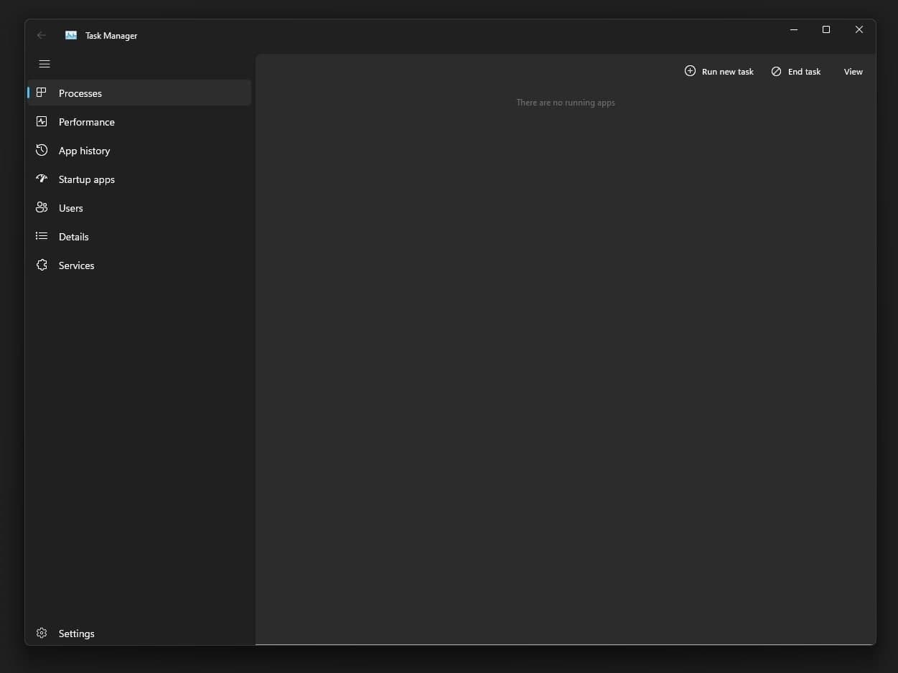Click the Startup apps gauge icon
The image size is (898, 673).
[x=42, y=179]
